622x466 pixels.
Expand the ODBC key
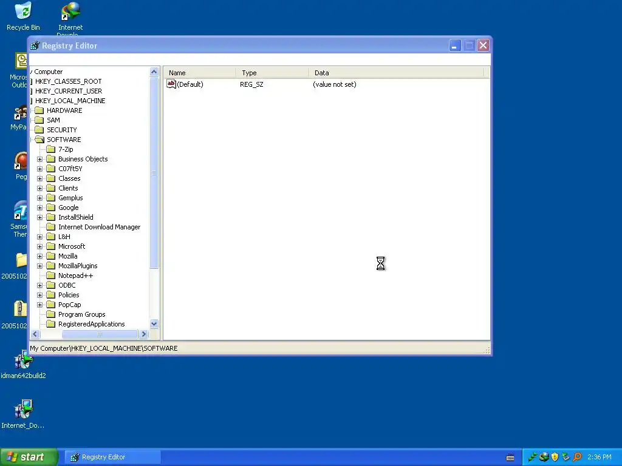click(x=39, y=285)
